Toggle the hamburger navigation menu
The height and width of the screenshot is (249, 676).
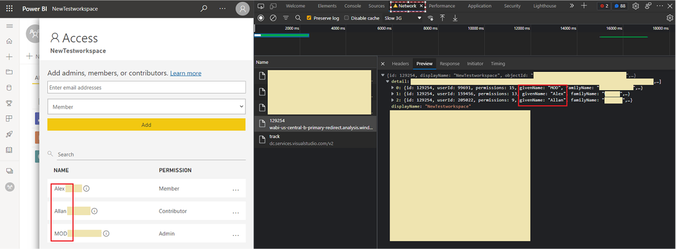(9, 26)
